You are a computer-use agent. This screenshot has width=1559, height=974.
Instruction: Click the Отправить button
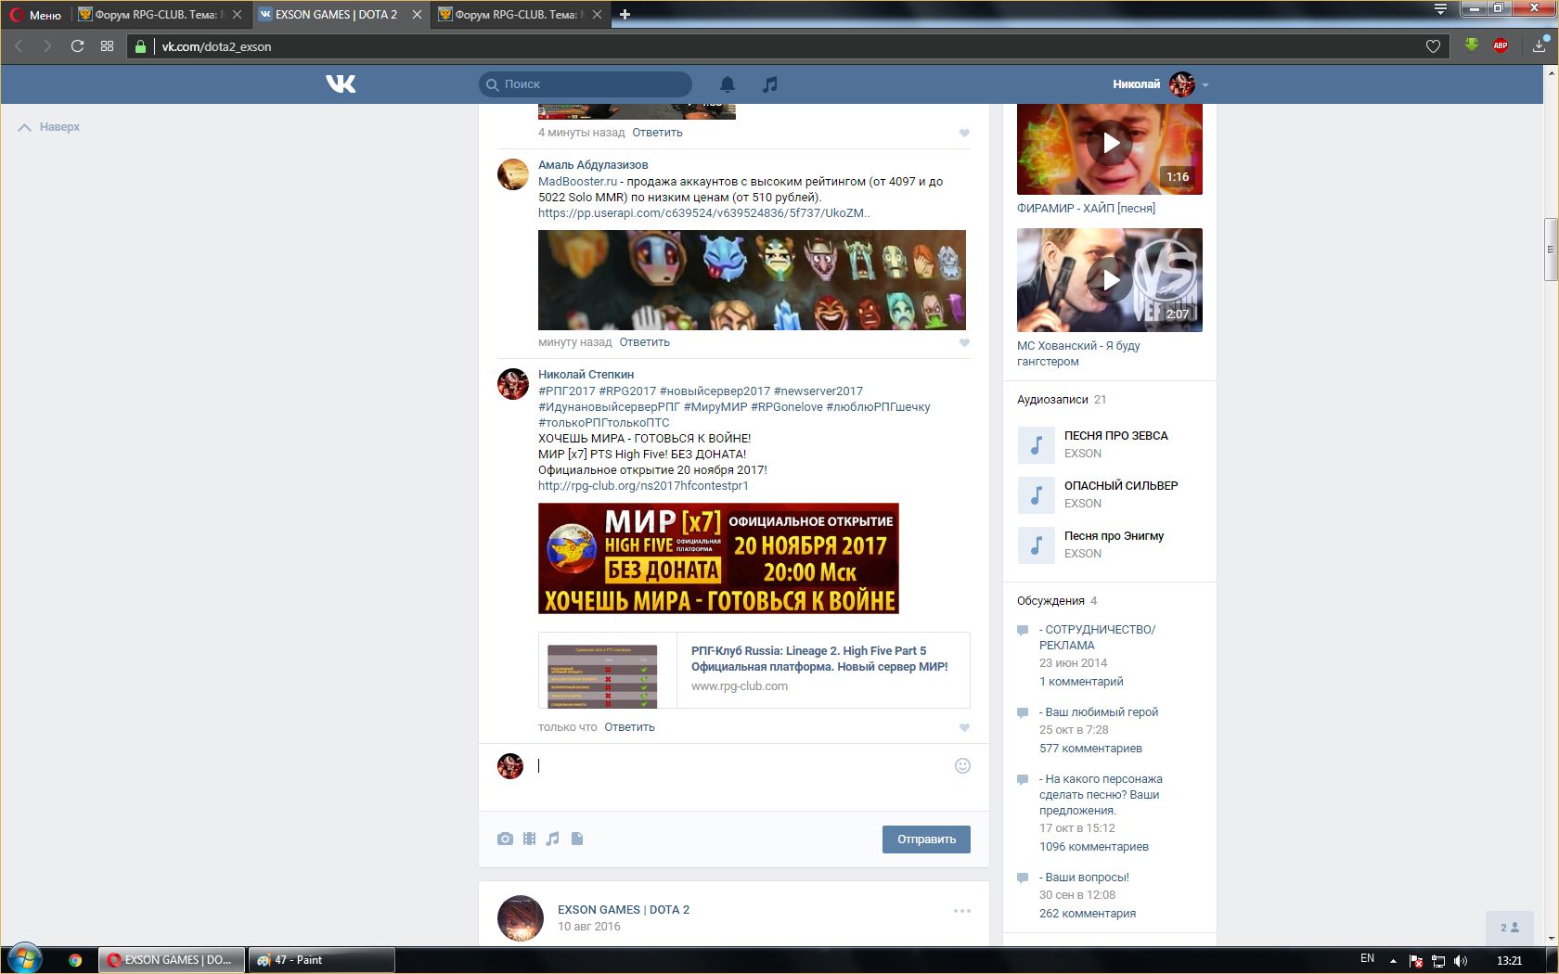pos(926,839)
